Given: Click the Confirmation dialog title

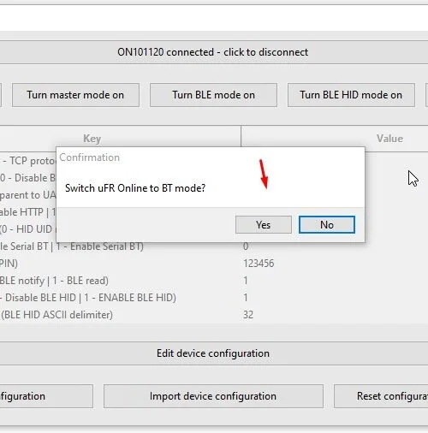Looking at the screenshot, I should tap(90, 157).
